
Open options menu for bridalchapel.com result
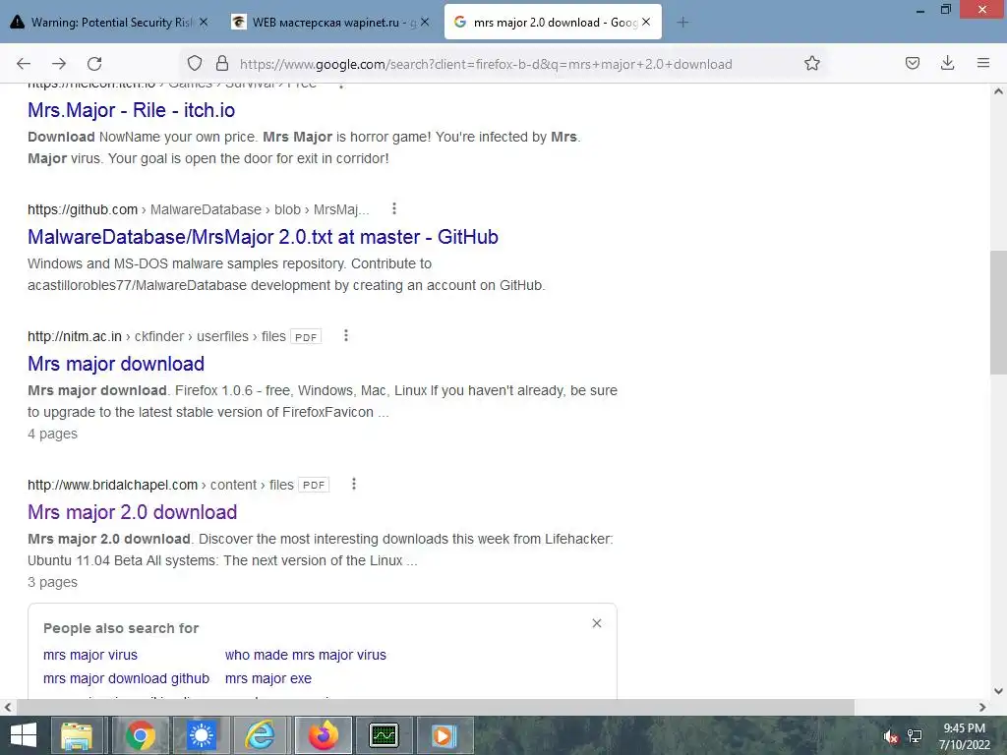coord(354,484)
